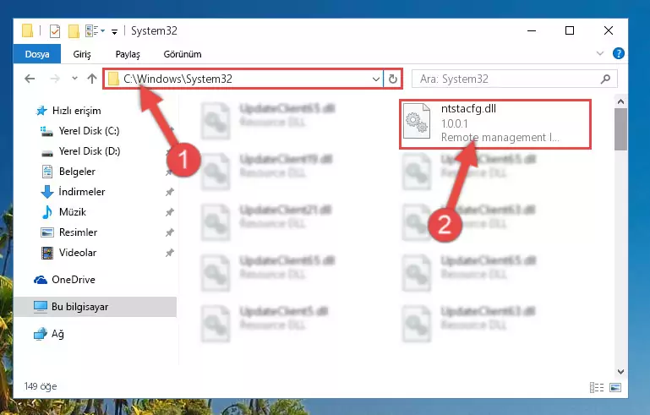
Task: Expand the ribbon using the chevron
Action: (x=600, y=53)
